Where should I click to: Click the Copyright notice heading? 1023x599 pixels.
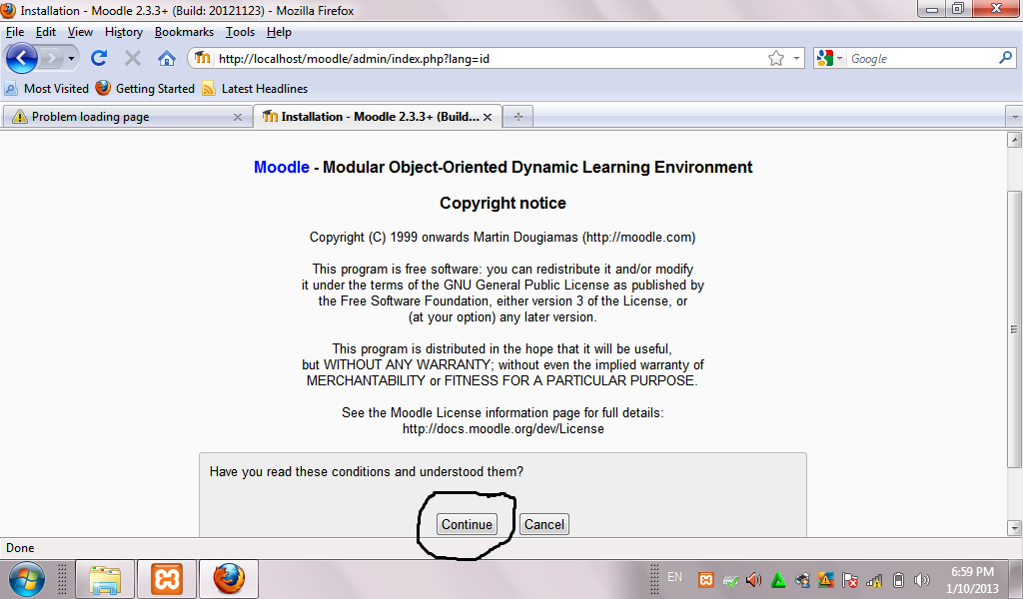[x=503, y=204]
